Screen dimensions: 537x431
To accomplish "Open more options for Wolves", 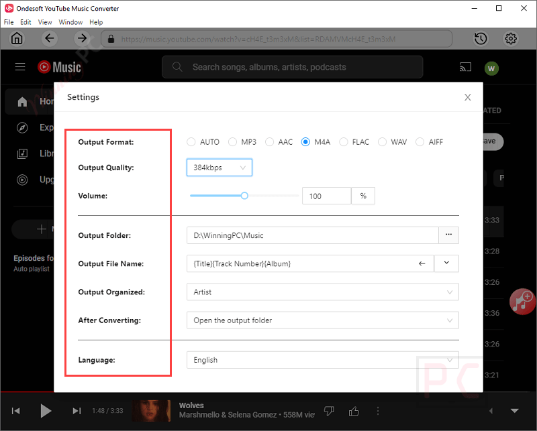I will click(x=378, y=411).
